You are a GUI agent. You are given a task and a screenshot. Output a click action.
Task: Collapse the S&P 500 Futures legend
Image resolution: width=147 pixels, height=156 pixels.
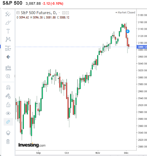[18, 13]
